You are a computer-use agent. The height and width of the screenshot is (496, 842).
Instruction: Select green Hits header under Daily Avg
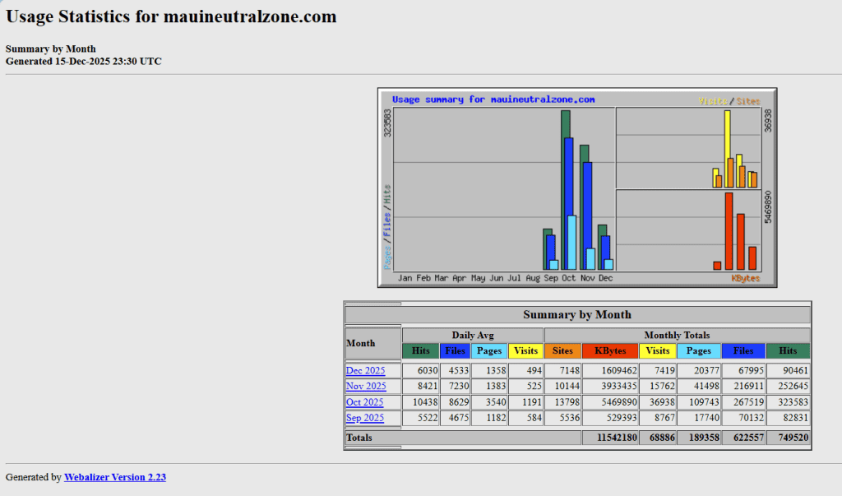pyautogui.click(x=420, y=350)
